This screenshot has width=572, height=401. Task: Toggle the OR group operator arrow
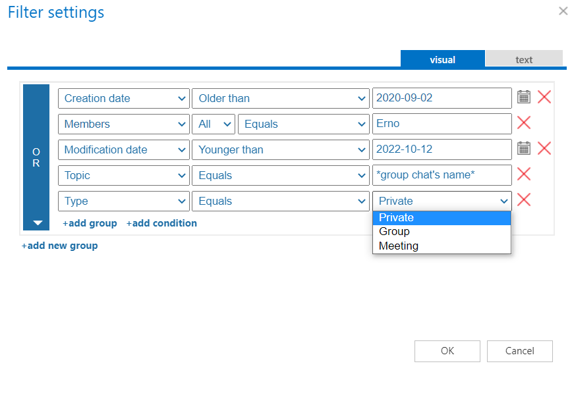pos(37,223)
